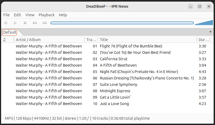Sort by Artist / Album column header
Image resolution: width=215 pixels, height=125 pixels.
tap(49, 40)
